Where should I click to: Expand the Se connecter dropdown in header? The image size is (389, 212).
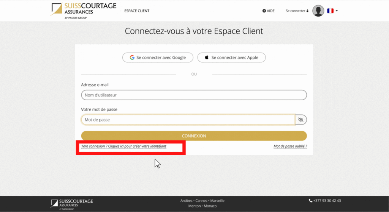297,11
